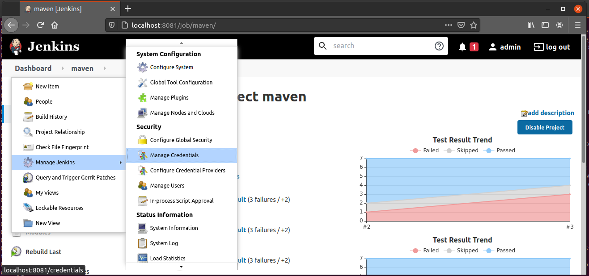Screen dimensions: 589x276
Task: Click the Disable Project button
Action: pyautogui.click(x=545, y=127)
